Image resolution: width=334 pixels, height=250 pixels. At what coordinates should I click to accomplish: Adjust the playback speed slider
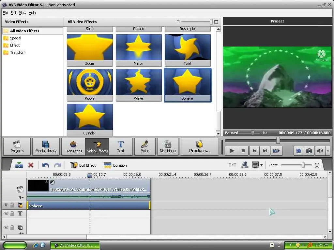(252, 133)
